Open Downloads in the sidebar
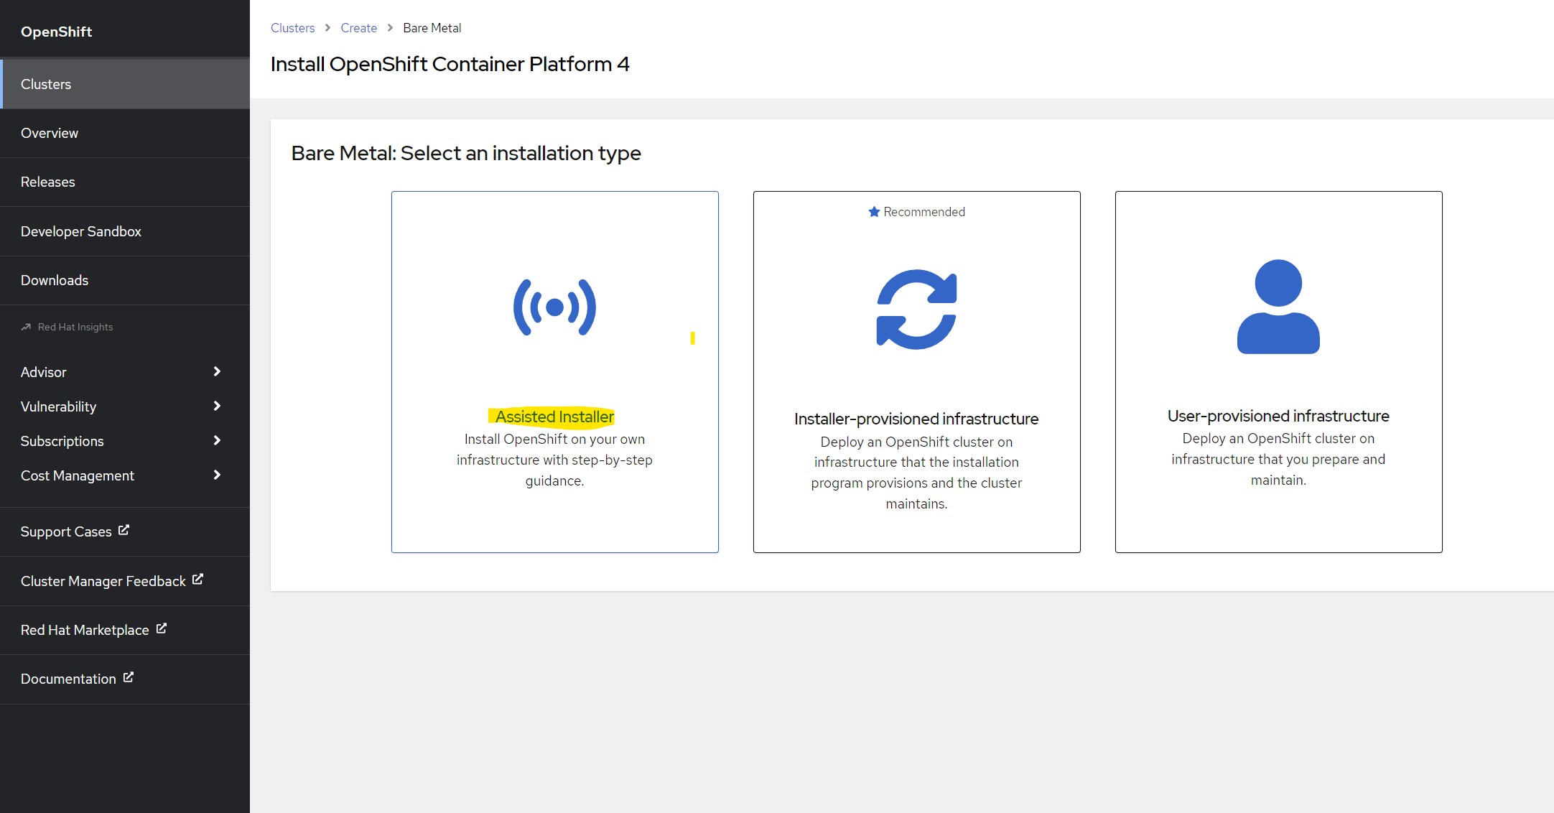This screenshot has width=1554, height=813. click(x=125, y=280)
